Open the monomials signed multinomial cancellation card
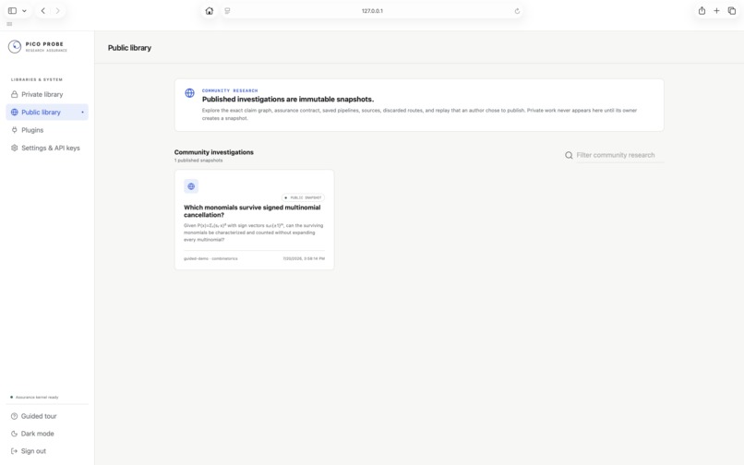This screenshot has width=744, height=465. click(255, 220)
